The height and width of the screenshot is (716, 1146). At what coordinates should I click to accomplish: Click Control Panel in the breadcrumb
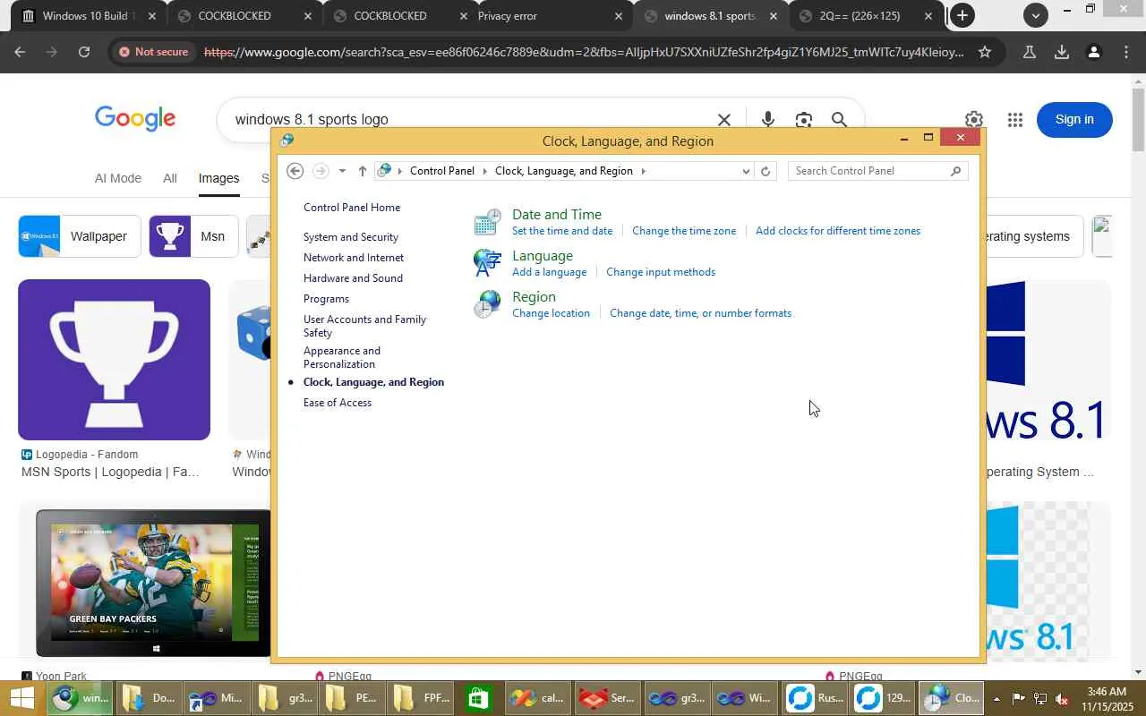click(x=442, y=171)
